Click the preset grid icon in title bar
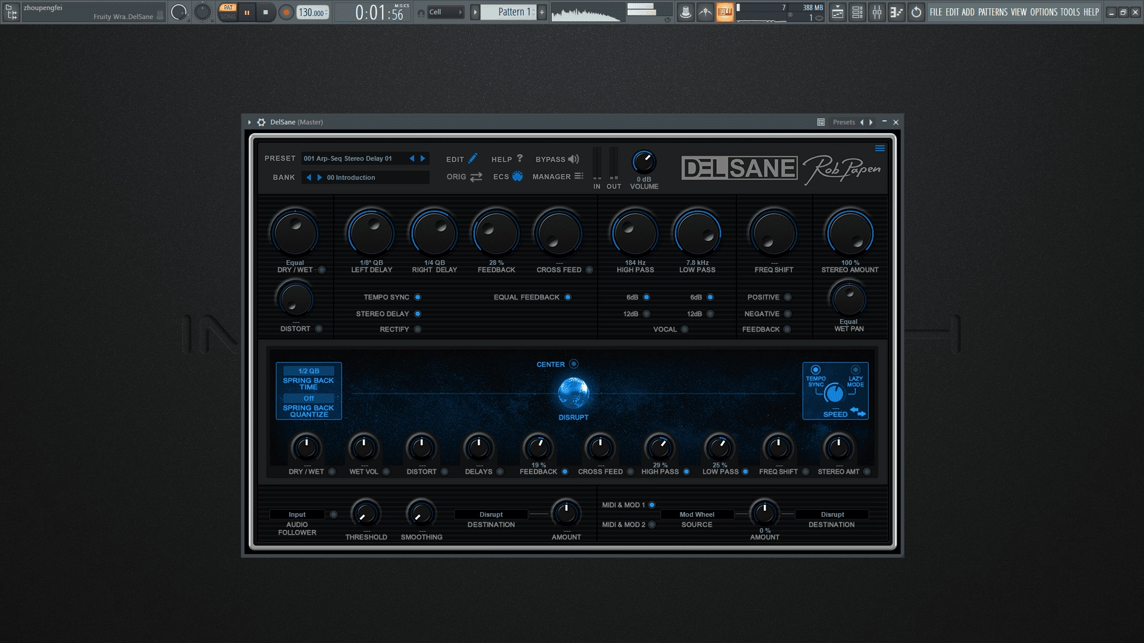This screenshot has width=1144, height=643. click(x=821, y=122)
